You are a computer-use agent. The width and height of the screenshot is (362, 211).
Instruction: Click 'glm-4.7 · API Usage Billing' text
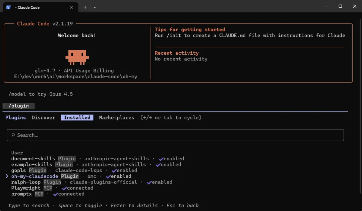[74, 70]
